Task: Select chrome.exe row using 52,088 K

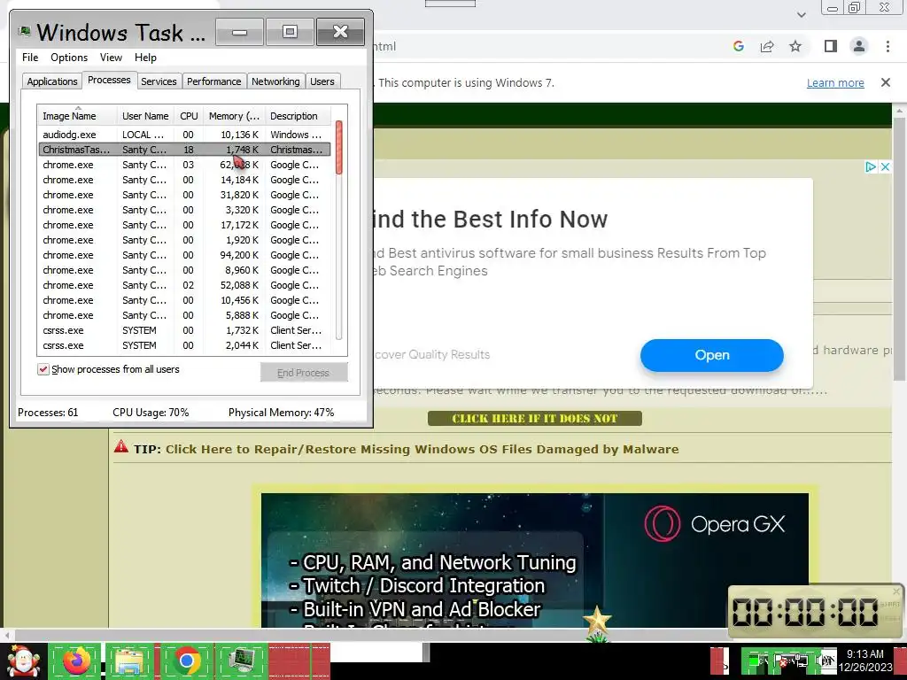Action: coord(184,285)
